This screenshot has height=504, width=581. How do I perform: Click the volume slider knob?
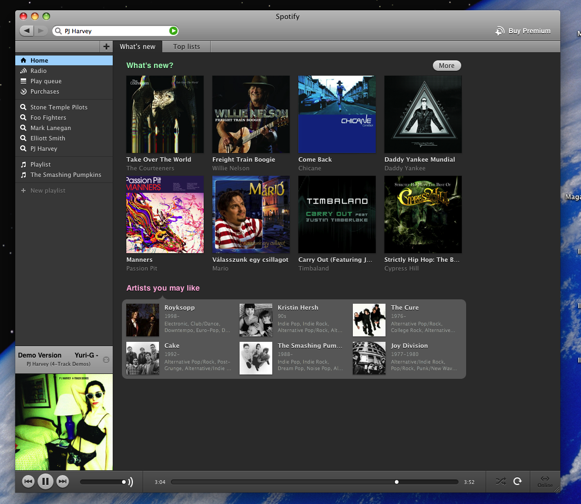point(124,482)
